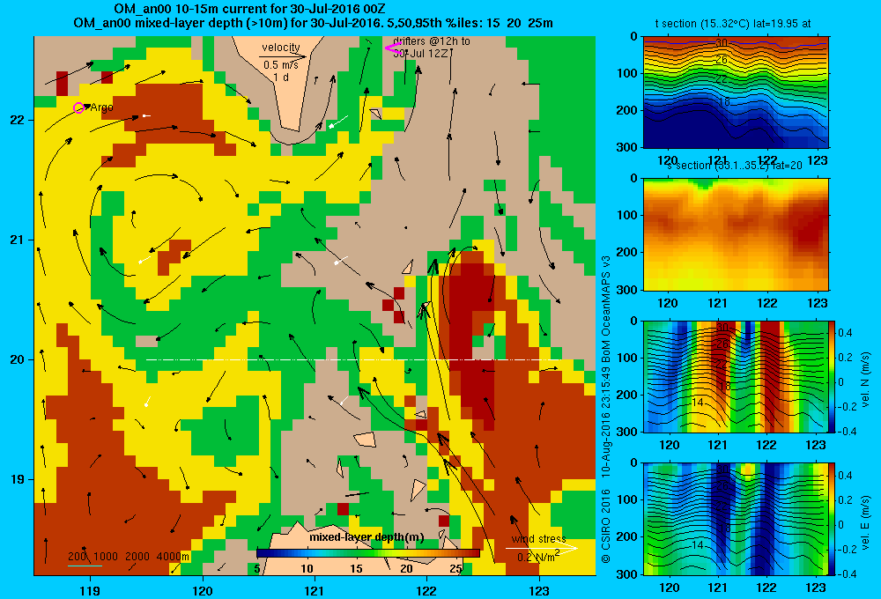Image resolution: width=881 pixels, height=599 pixels.
Task: Click the '200 1000 2000 4000m' bathymetry legend
Action: tap(129, 557)
